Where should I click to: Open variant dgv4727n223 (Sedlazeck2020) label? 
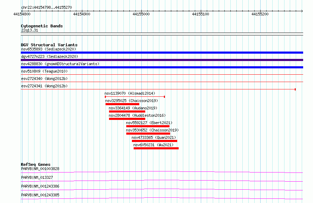click(50, 56)
